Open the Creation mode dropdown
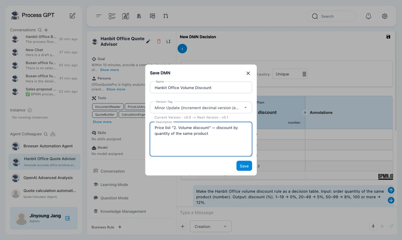Image resolution: width=402 pixels, height=240 pixels. coord(211,226)
